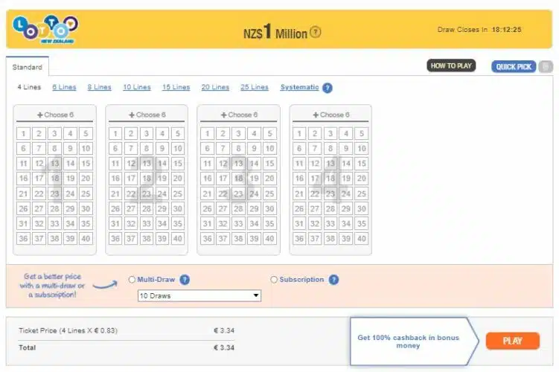The height and width of the screenshot is (372, 559).
Task: Click the QUICK PICK button
Action: tap(514, 67)
